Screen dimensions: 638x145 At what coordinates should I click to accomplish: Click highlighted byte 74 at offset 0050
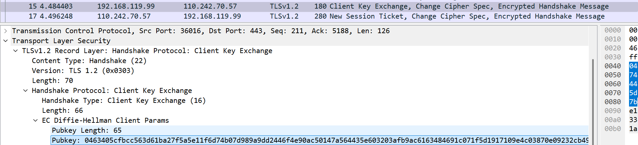(633, 75)
